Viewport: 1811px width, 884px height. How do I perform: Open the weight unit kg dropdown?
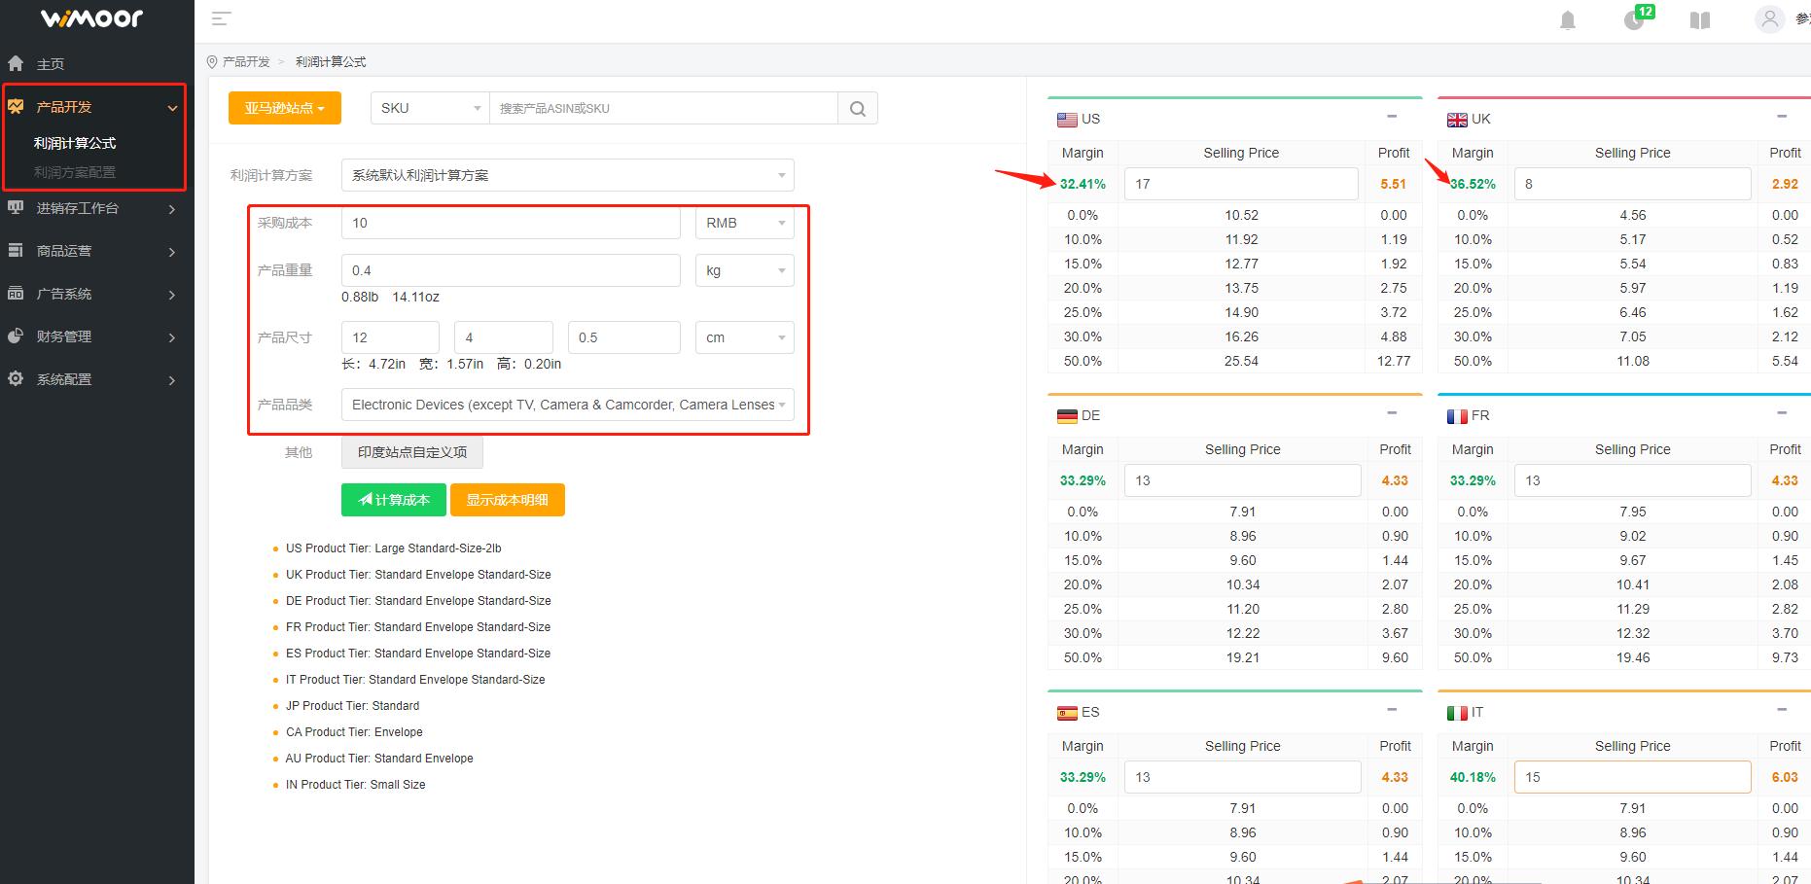point(744,270)
